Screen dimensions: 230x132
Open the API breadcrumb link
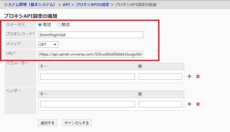tap(66, 5)
